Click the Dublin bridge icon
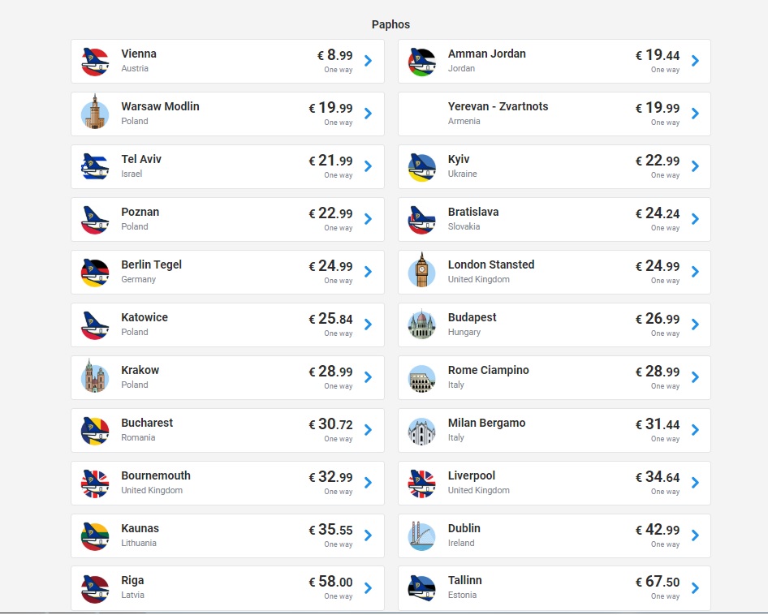Viewport: 768px width, 615px height. click(421, 536)
